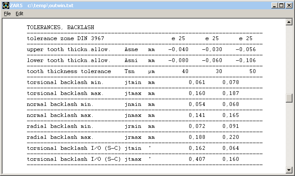Click the ZAR5 application icon in title bar
295x176 pixels.
point(5,5)
